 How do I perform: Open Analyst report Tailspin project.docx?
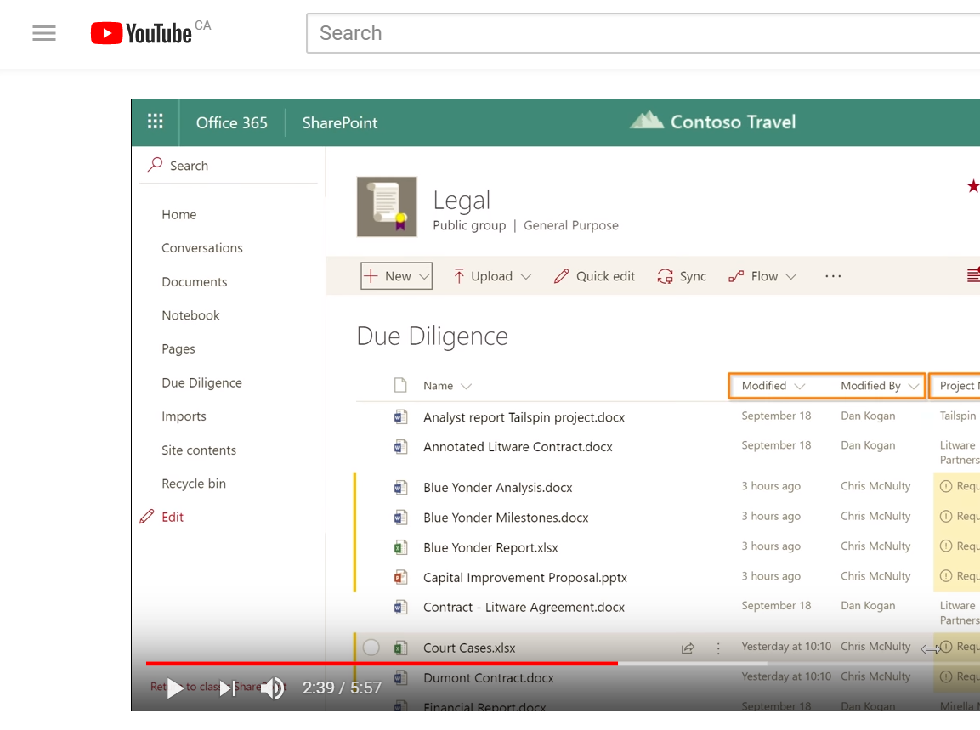point(524,417)
